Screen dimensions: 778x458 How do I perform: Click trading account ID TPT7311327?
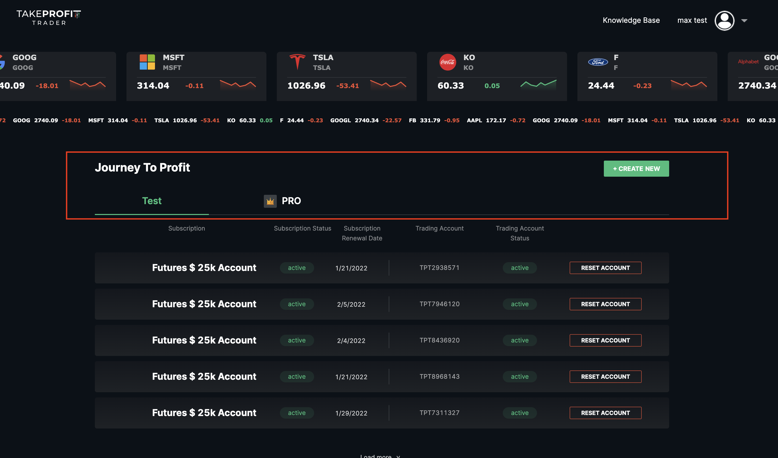coord(439,413)
